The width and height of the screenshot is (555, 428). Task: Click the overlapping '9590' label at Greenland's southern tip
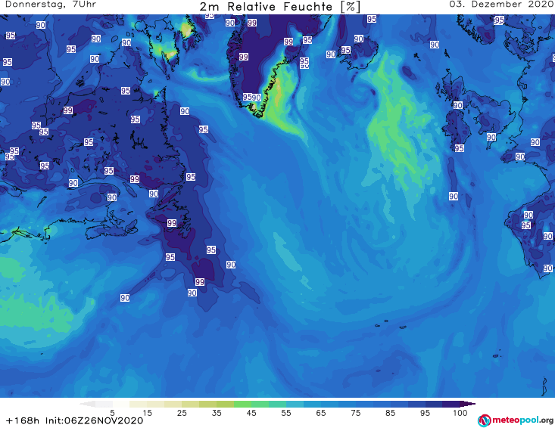(x=252, y=98)
